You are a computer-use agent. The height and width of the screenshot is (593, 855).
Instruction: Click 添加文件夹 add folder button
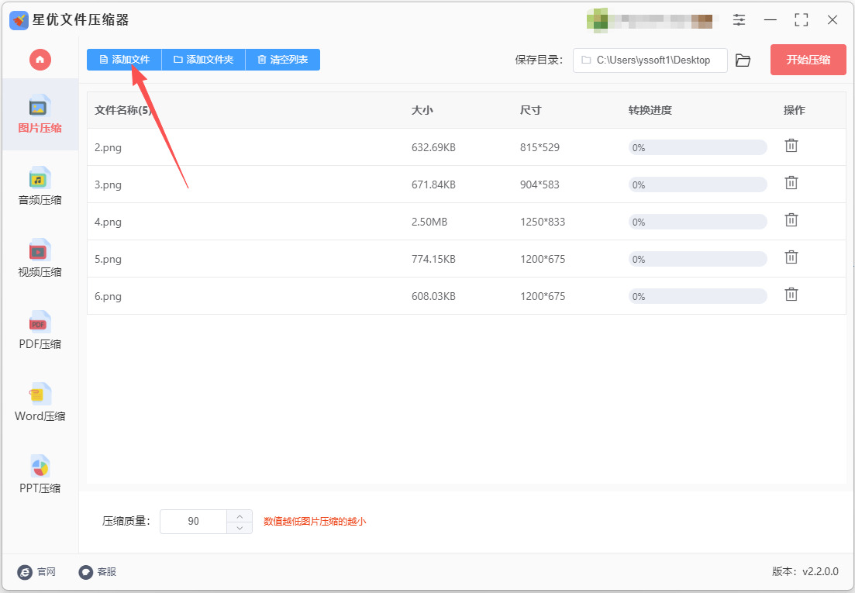click(x=203, y=60)
